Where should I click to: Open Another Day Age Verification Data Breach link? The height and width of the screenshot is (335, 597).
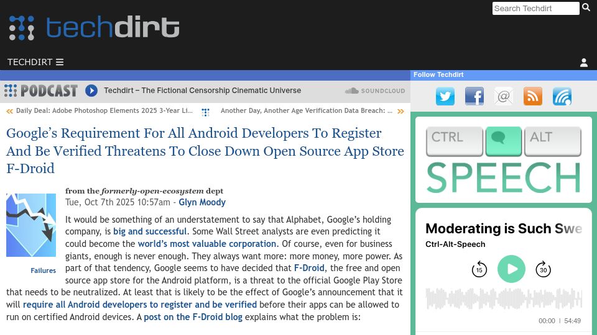307,110
